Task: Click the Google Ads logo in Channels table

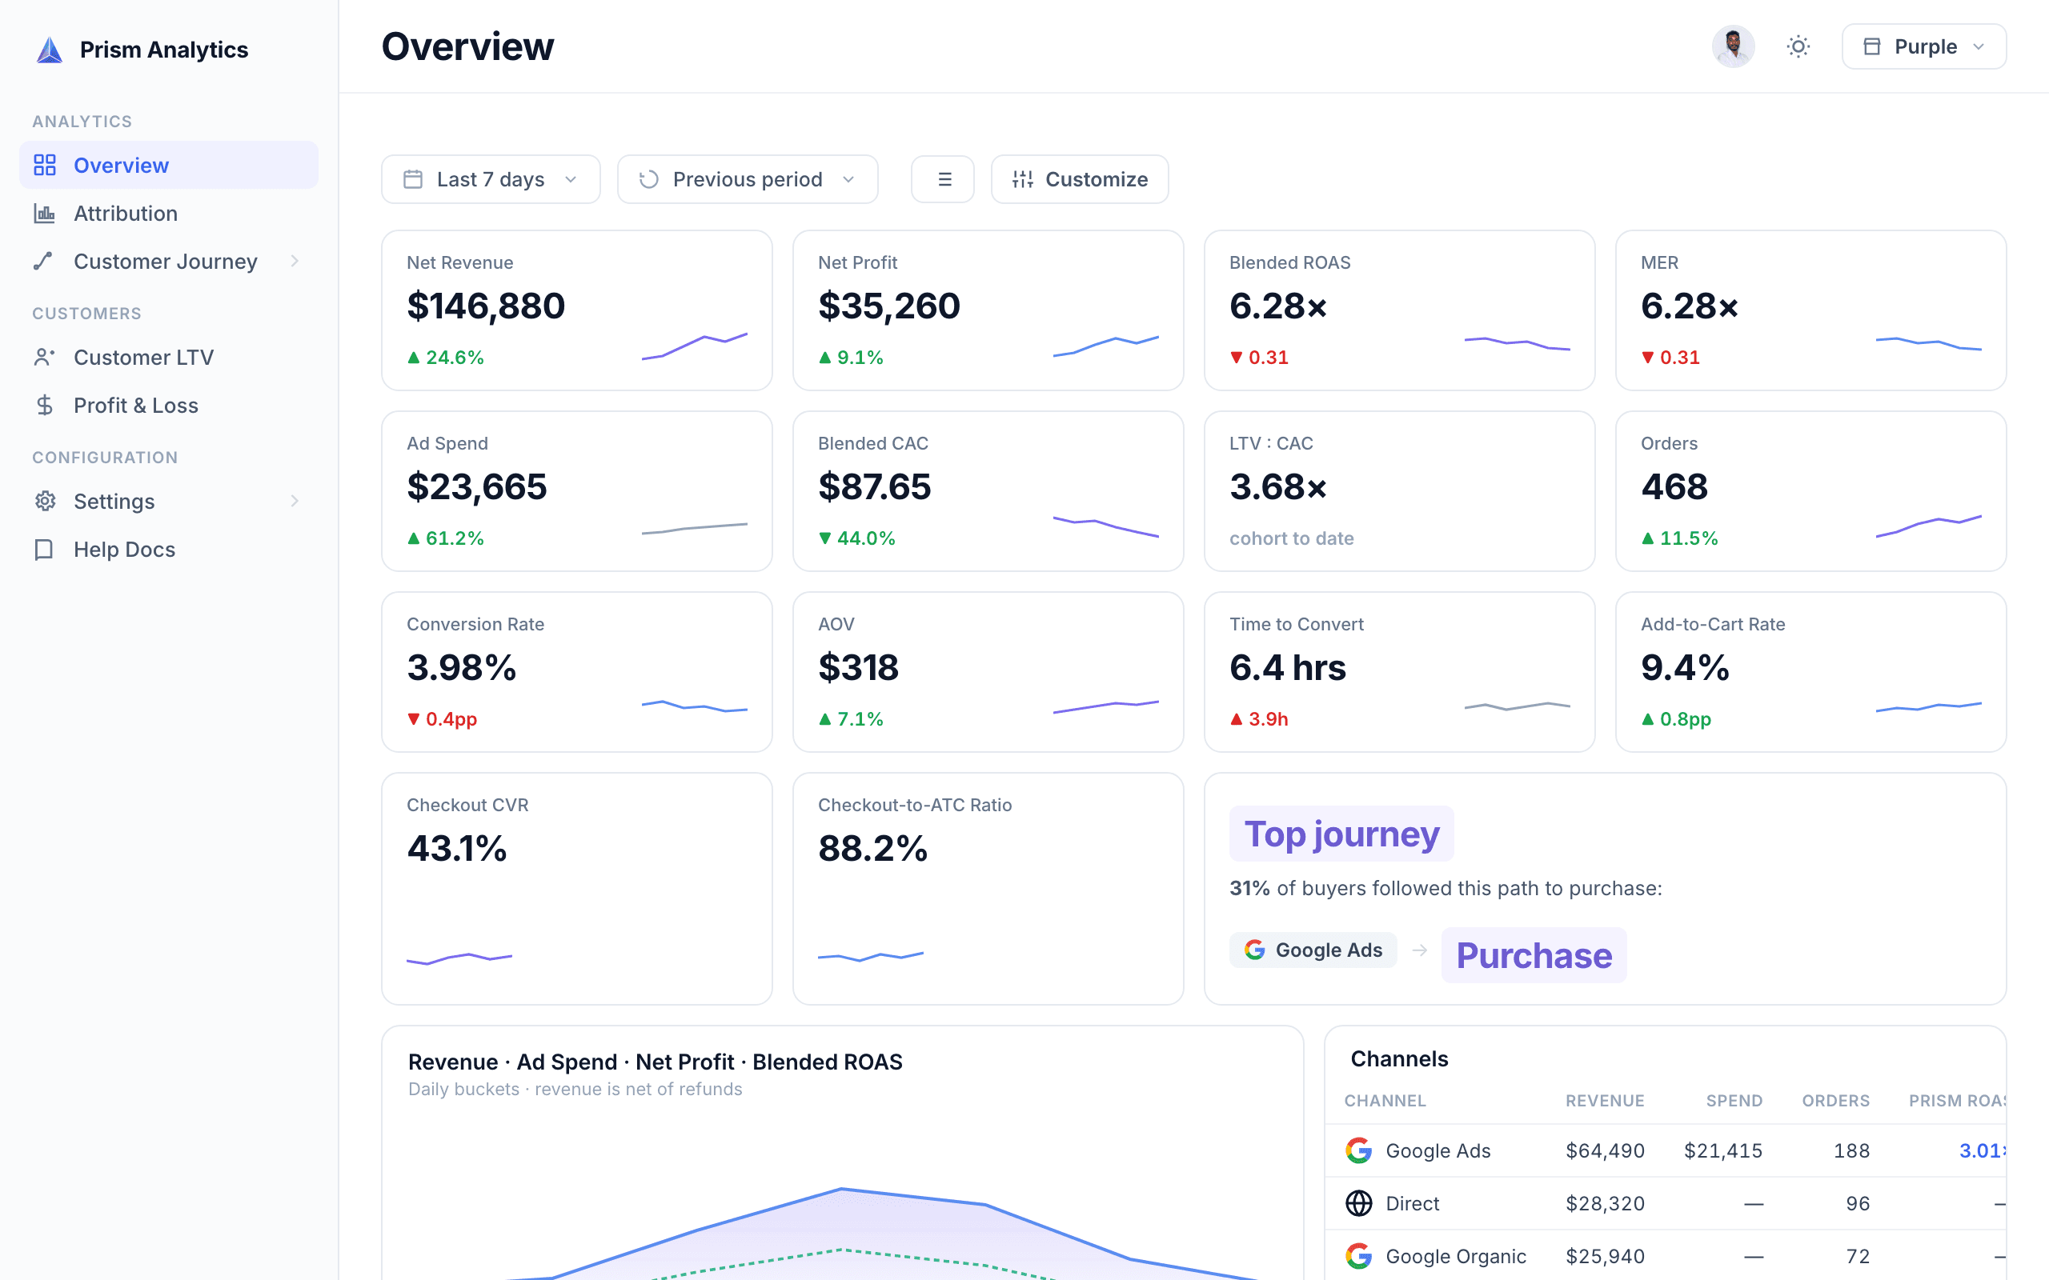Action: point(1359,1150)
